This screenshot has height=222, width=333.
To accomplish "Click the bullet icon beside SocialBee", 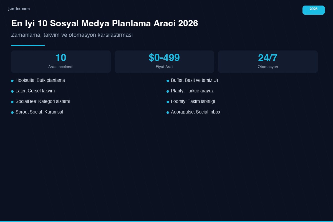I will (x=12, y=102).
